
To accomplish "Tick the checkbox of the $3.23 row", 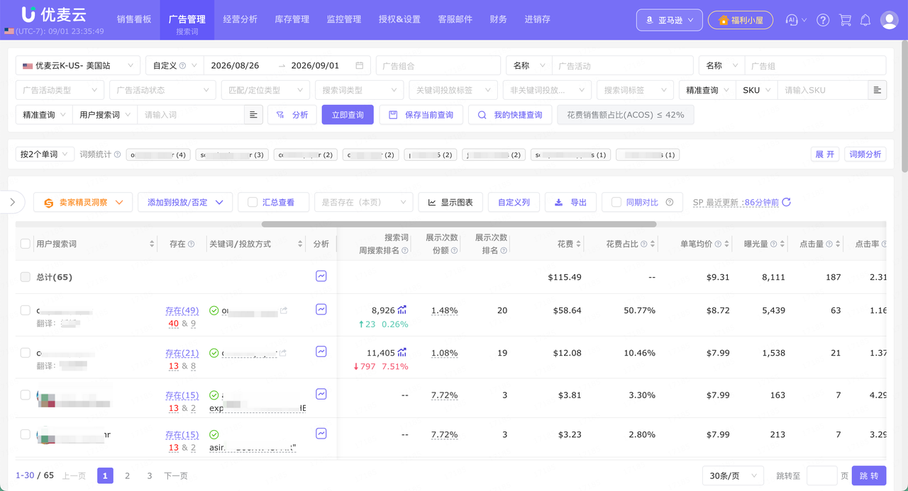I will 26,434.
